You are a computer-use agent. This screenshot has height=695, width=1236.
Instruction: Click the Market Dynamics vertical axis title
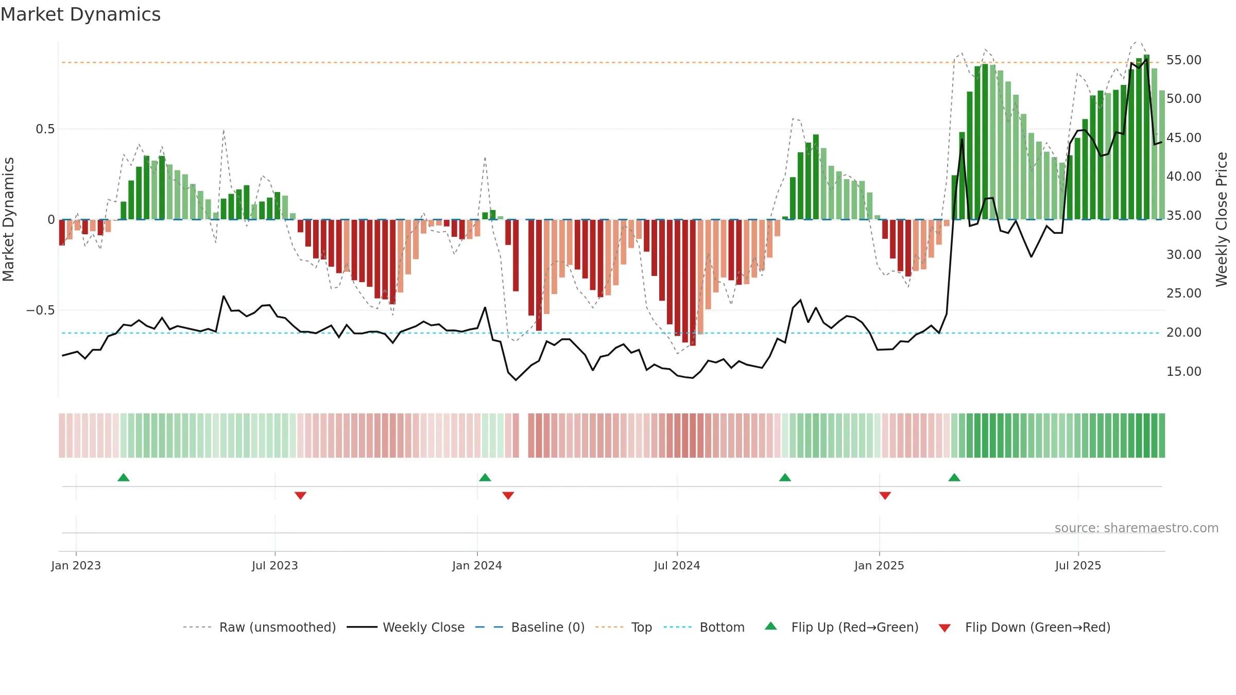8,219
